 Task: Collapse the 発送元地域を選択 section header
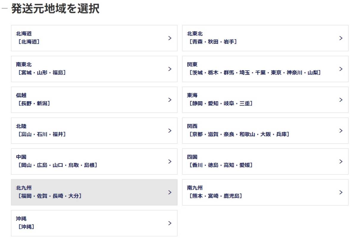(x=4, y=9)
